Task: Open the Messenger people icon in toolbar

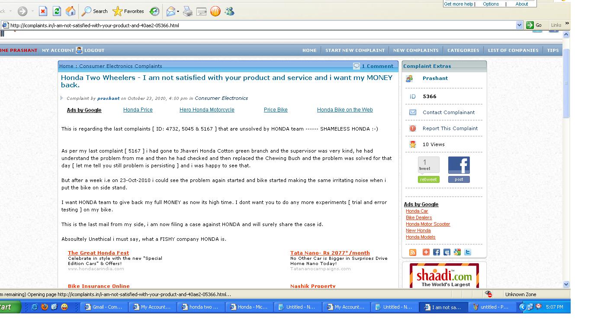Action: pyautogui.click(x=229, y=12)
